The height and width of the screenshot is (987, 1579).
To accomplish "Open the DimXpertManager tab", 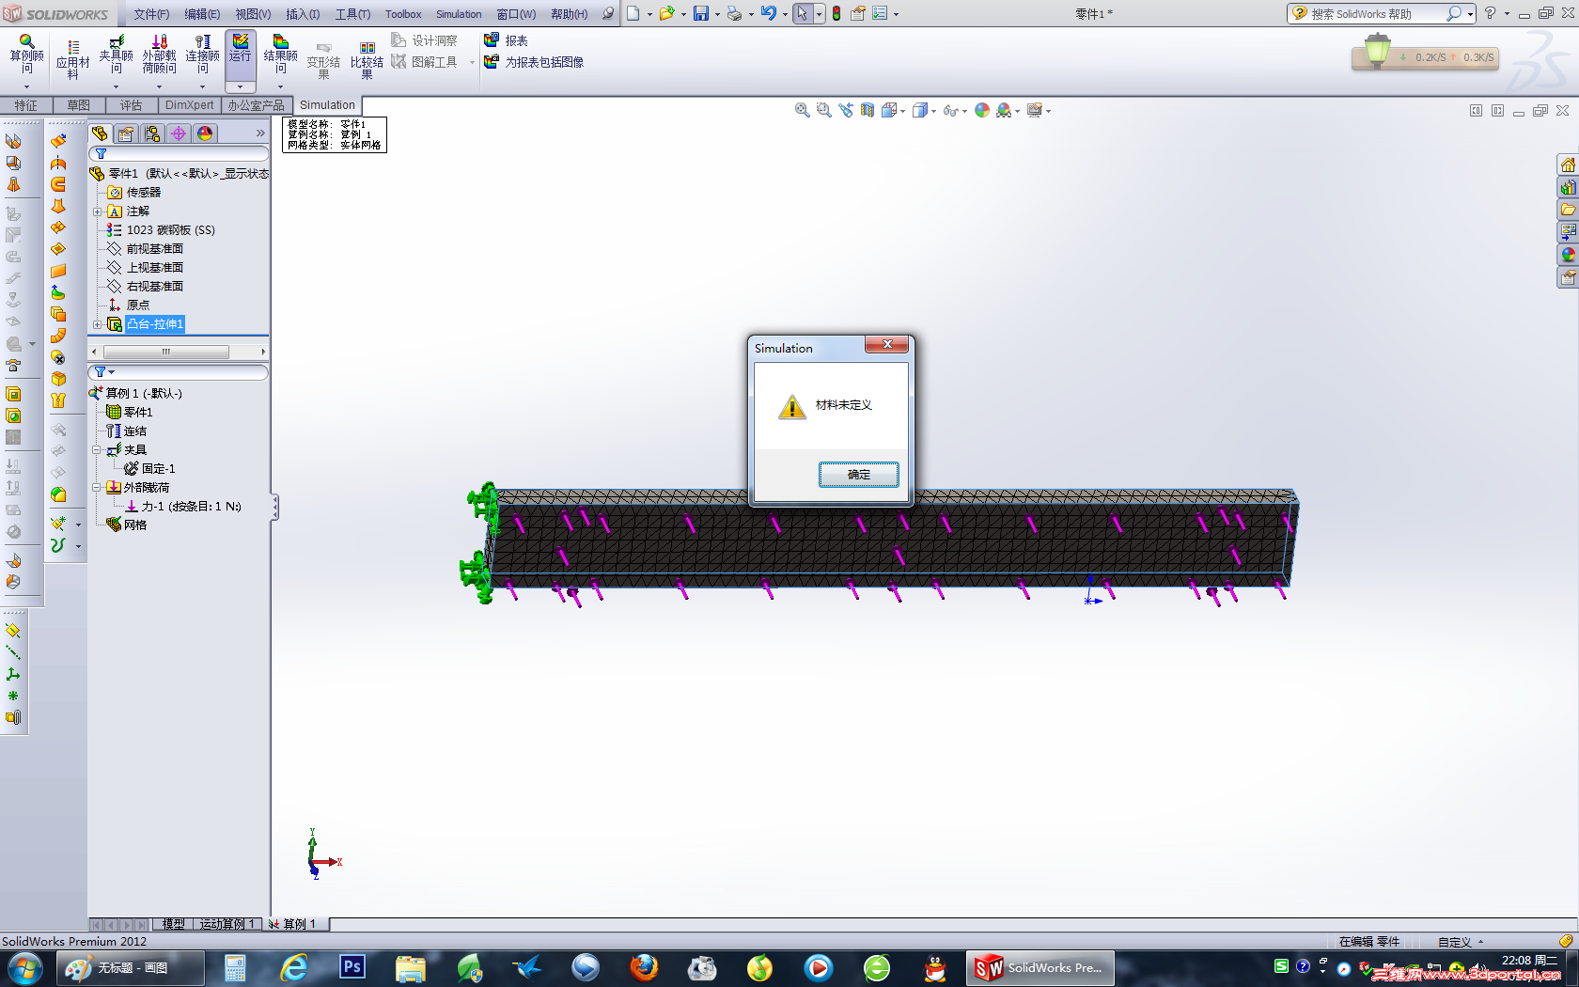I will click(x=179, y=133).
